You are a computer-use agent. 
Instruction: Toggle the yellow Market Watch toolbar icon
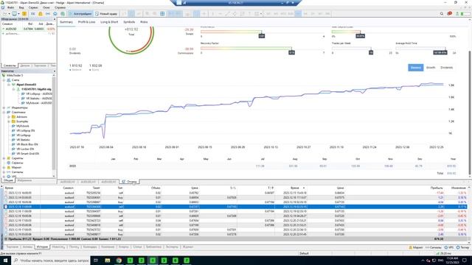24,14
